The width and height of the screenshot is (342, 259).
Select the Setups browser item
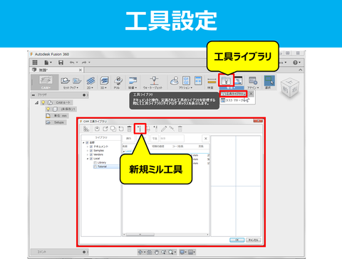tap(56, 122)
